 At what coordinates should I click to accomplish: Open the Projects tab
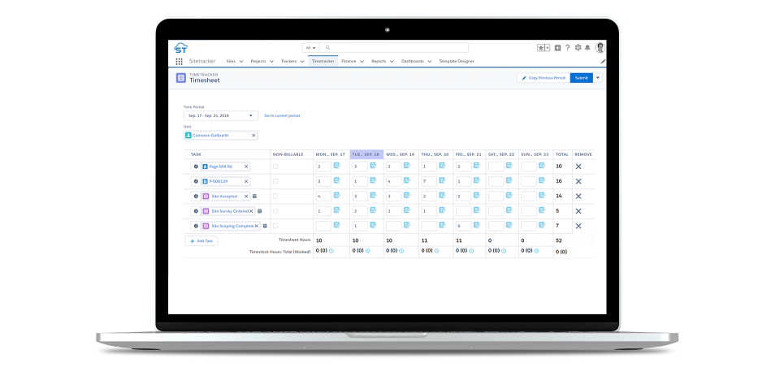point(258,61)
